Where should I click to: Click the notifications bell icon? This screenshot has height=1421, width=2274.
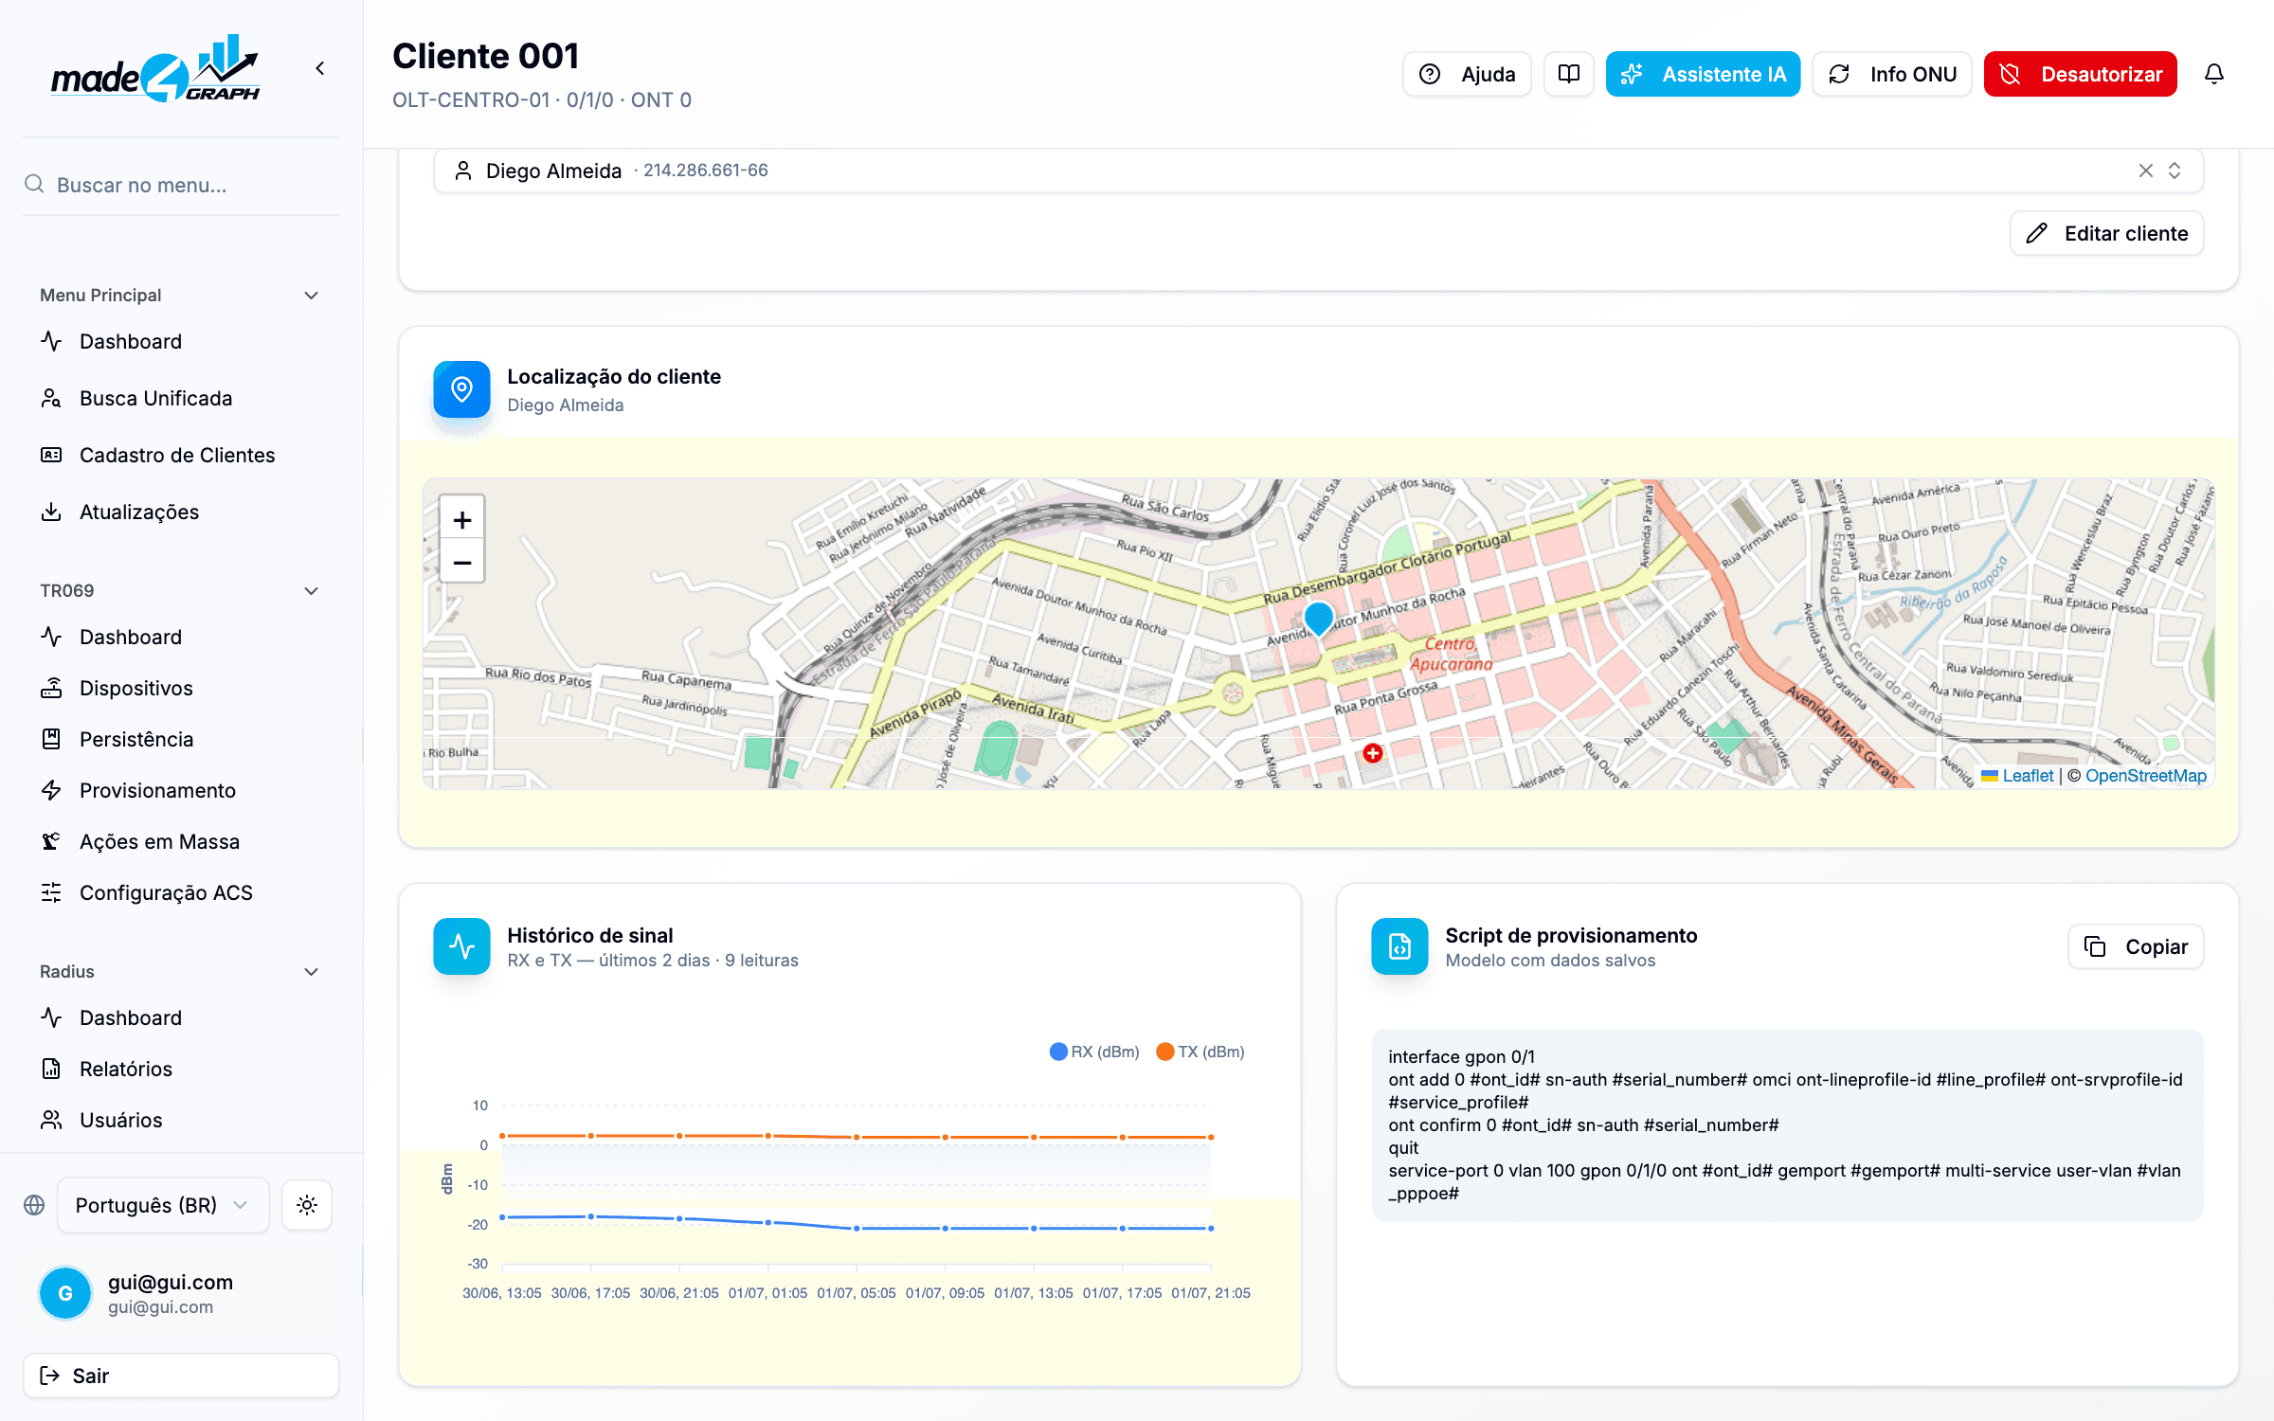click(2213, 74)
